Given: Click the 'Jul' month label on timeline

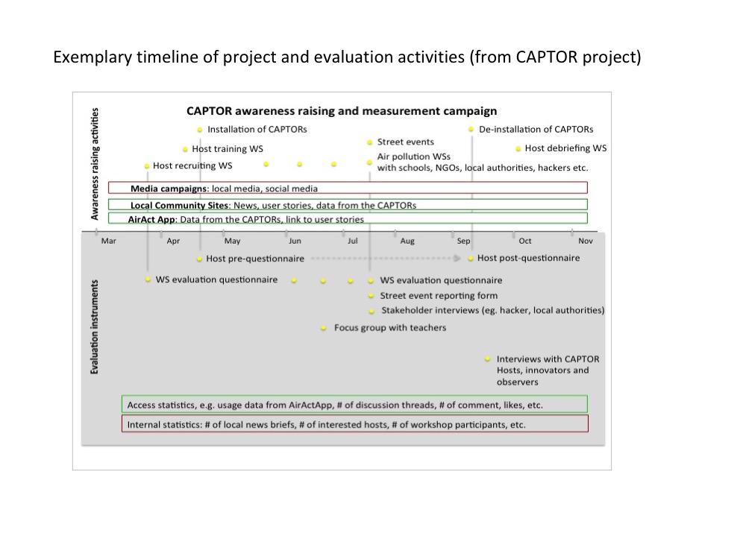Looking at the screenshot, I should tap(352, 241).
